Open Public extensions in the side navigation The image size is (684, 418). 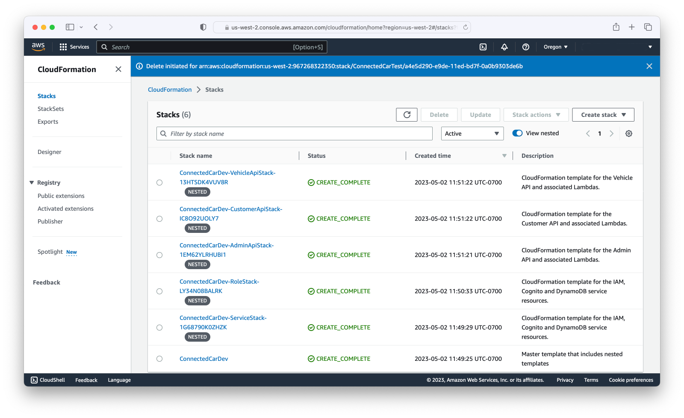pyautogui.click(x=61, y=196)
